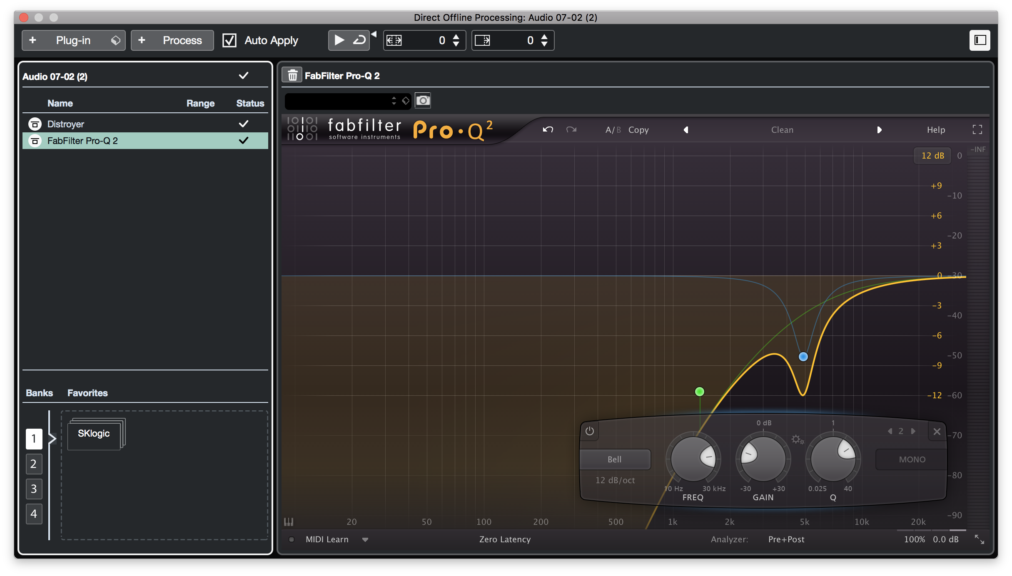Select bank number 4
This screenshot has width=1012, height=576.
click(x=34, y=514)
